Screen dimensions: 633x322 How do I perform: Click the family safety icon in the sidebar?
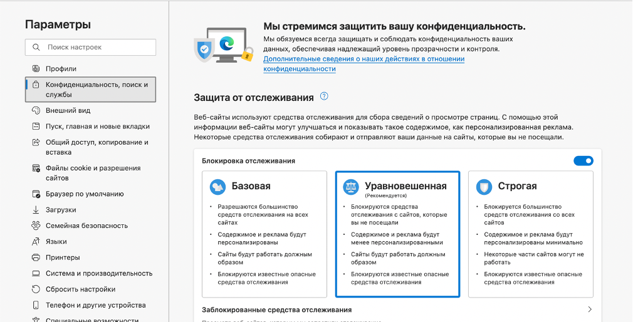pyautogui.click(x=36, y=226)
